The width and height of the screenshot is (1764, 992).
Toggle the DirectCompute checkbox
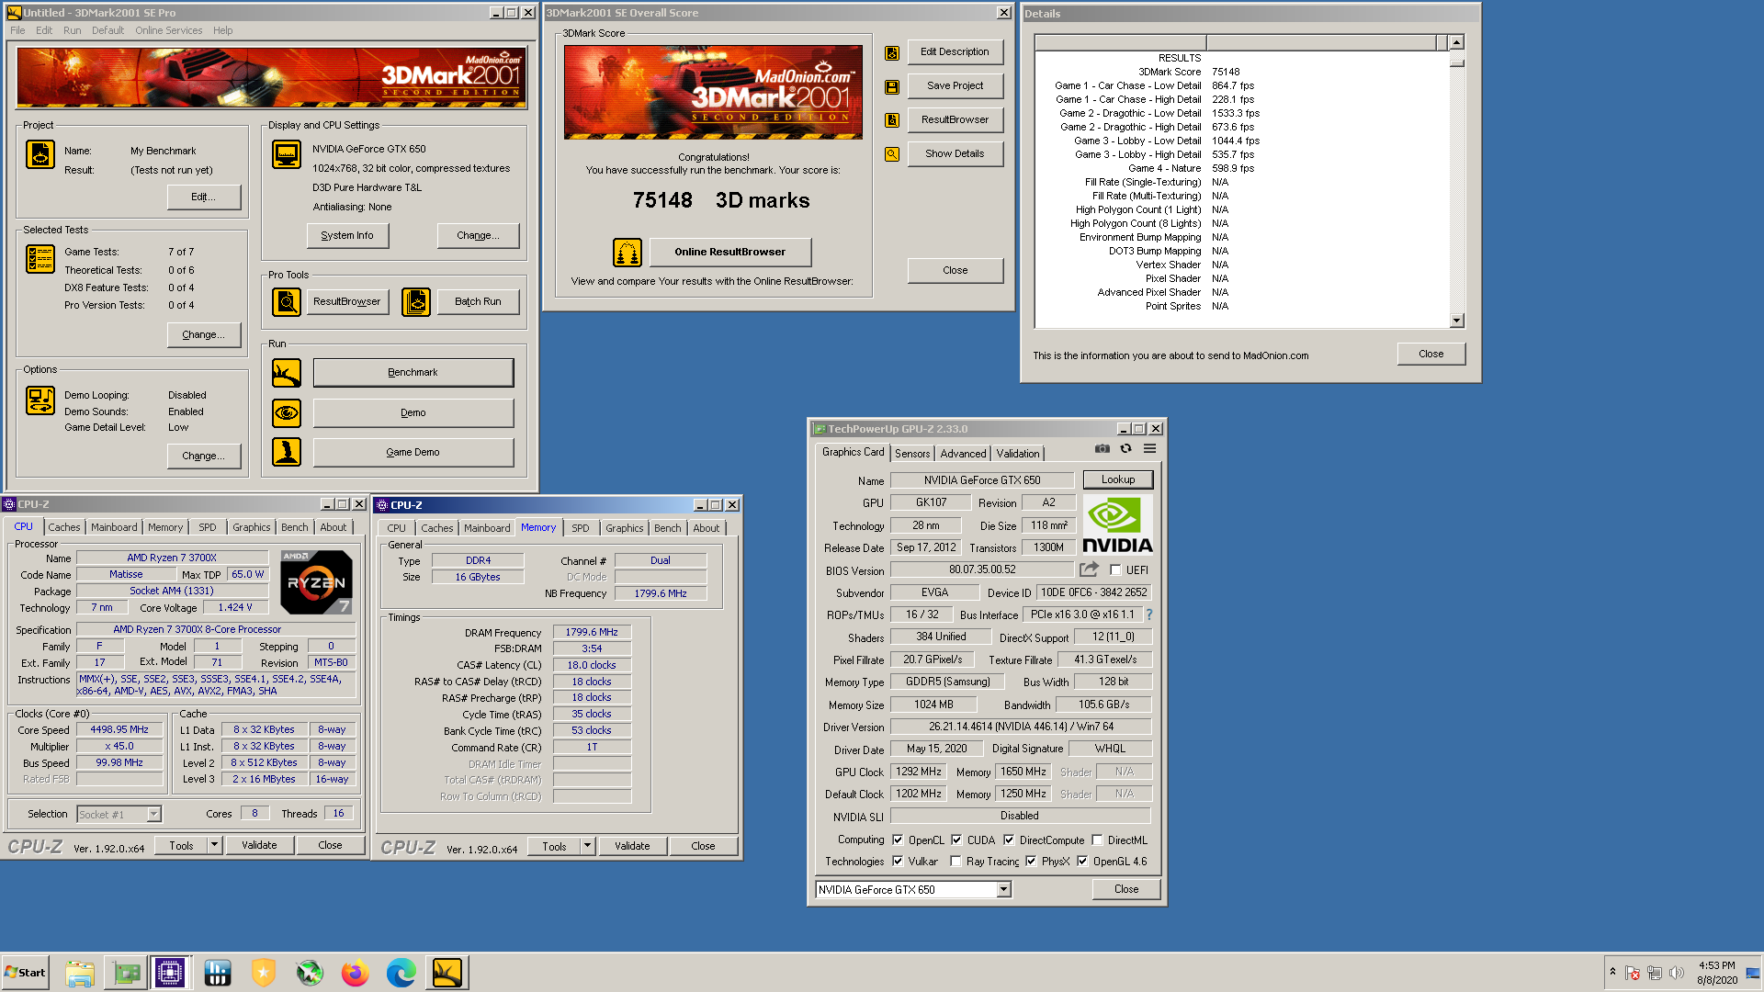point(1009,840)
